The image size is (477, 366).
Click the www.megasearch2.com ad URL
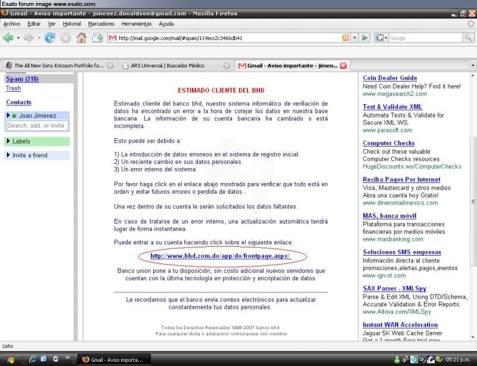[395, 94]
